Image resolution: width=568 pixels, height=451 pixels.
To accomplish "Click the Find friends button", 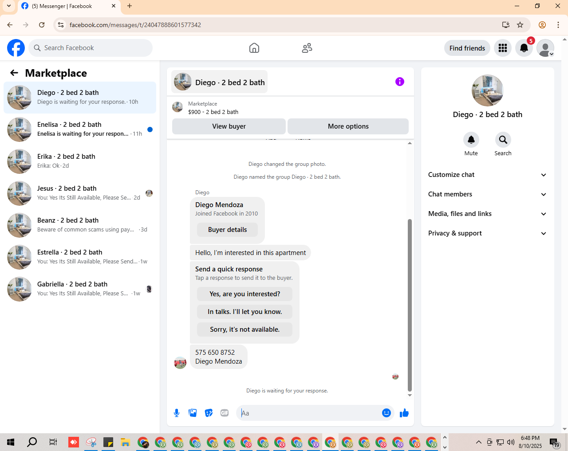I will pyautogui.click(x=467, y=48).
